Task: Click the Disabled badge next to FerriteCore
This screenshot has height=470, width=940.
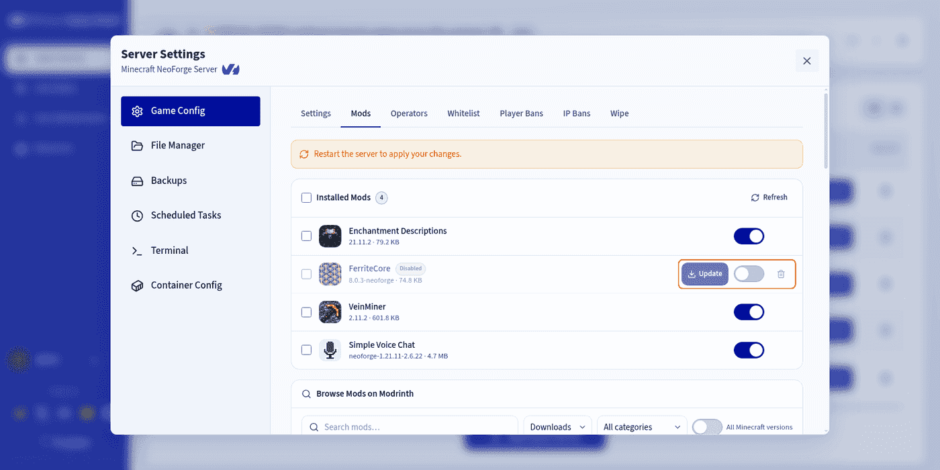Action: (410, 269)
